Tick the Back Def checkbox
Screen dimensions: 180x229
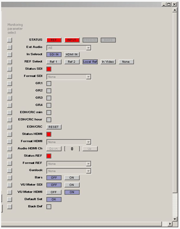[x=49, y=207]
